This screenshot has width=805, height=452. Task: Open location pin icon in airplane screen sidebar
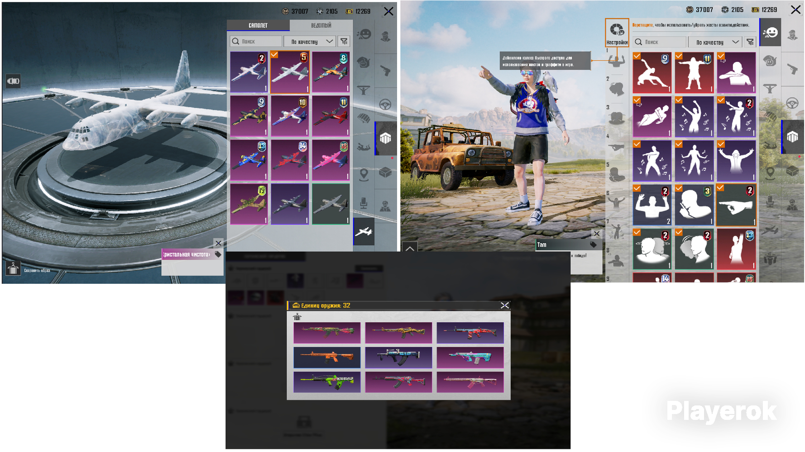(364, 174)
